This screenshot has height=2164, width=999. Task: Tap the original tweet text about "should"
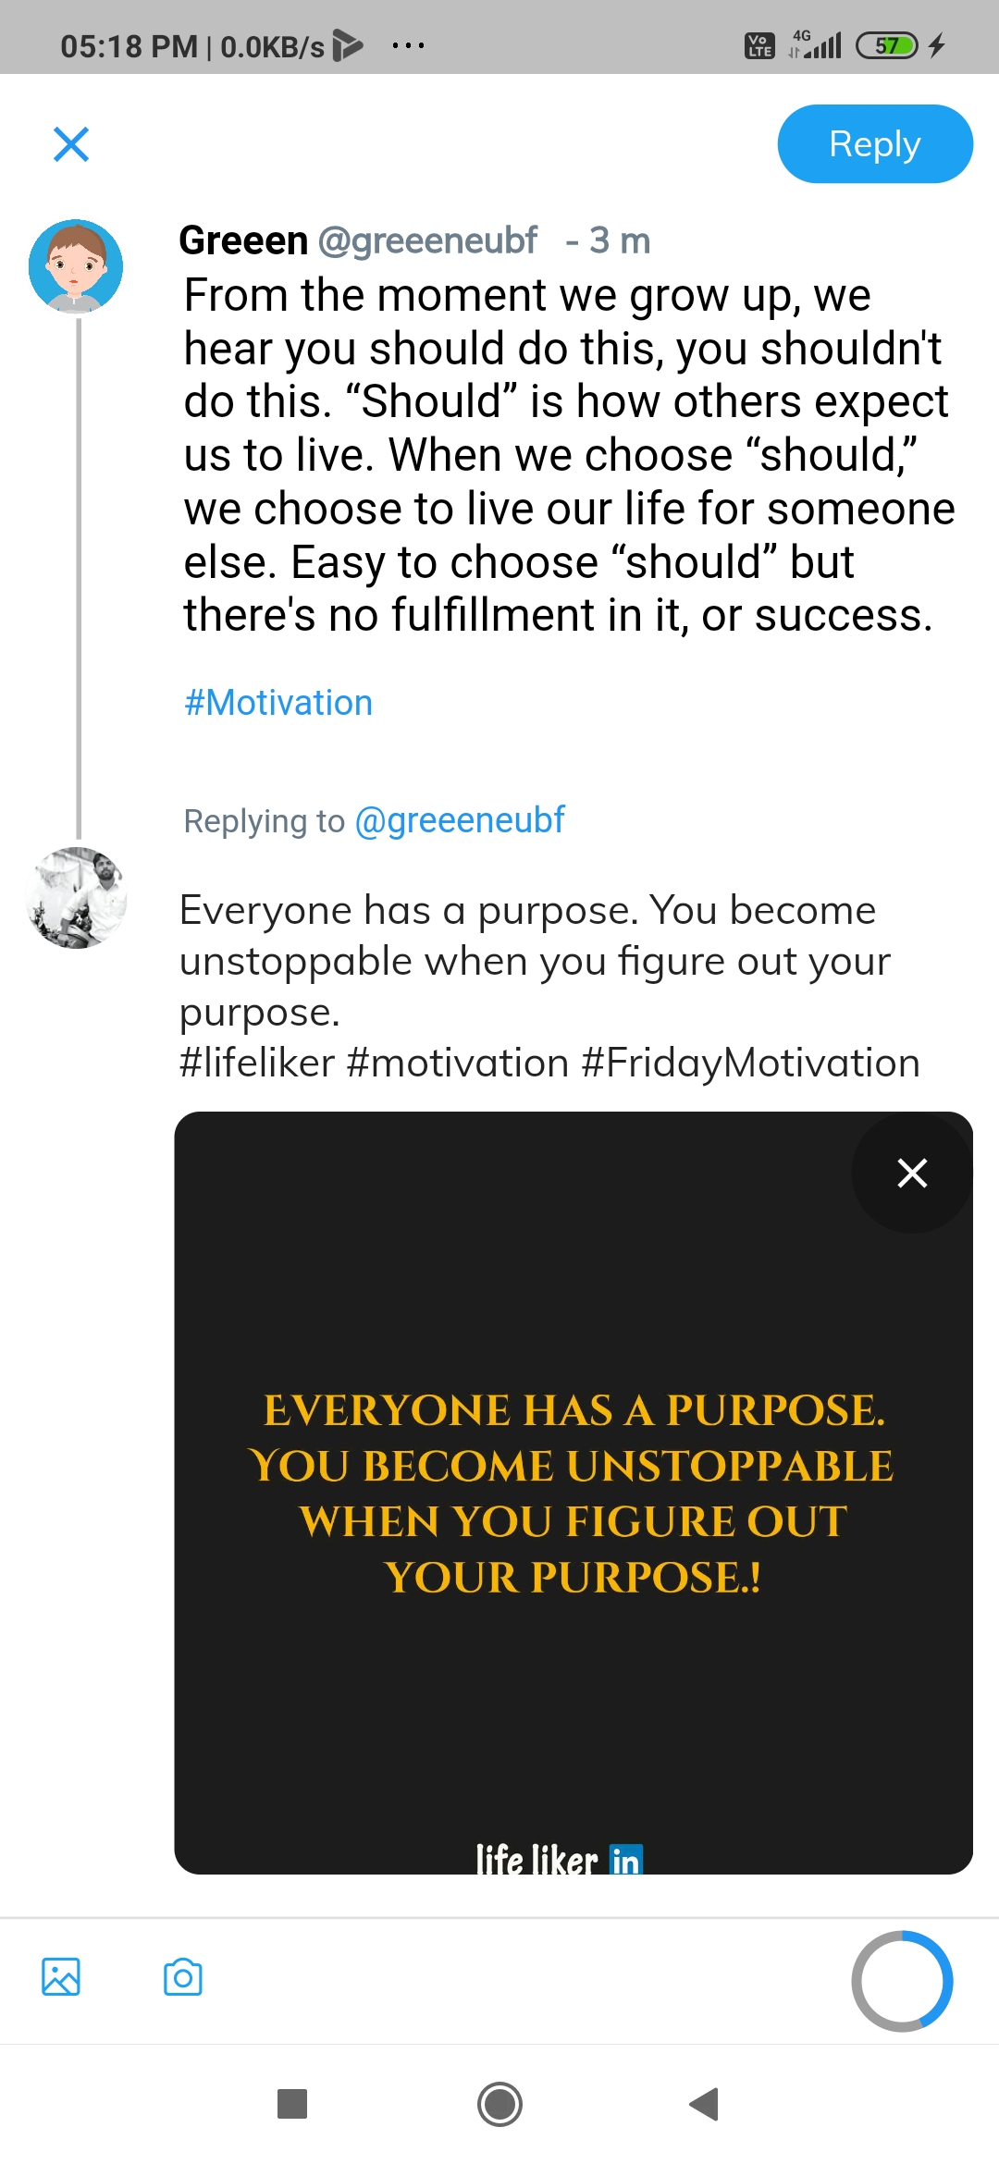point(569,455)
